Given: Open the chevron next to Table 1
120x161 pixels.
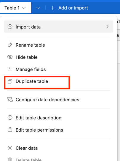Looking at the screenshot, I should (24, 8).
